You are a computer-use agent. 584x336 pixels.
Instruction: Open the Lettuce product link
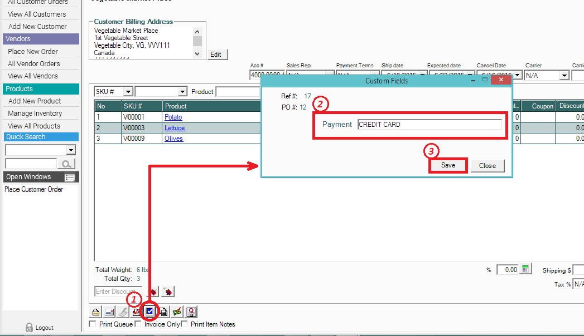coord(175,128)
